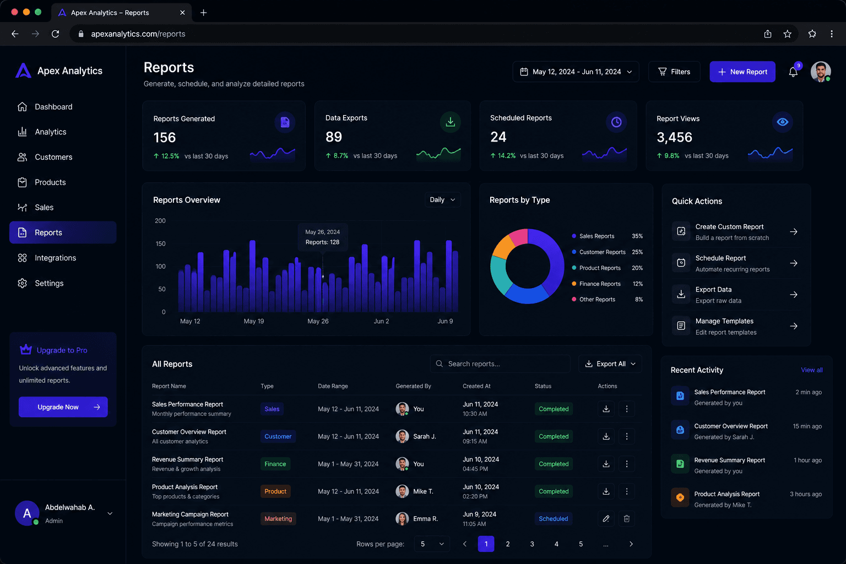Navigate to Customers
This screenshot has height=564, width=846.
click(x=63, y=157)
